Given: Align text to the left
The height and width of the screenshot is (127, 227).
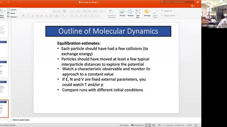Looking at the screenshot, I should pyautogui.click(x=72, y=16).
